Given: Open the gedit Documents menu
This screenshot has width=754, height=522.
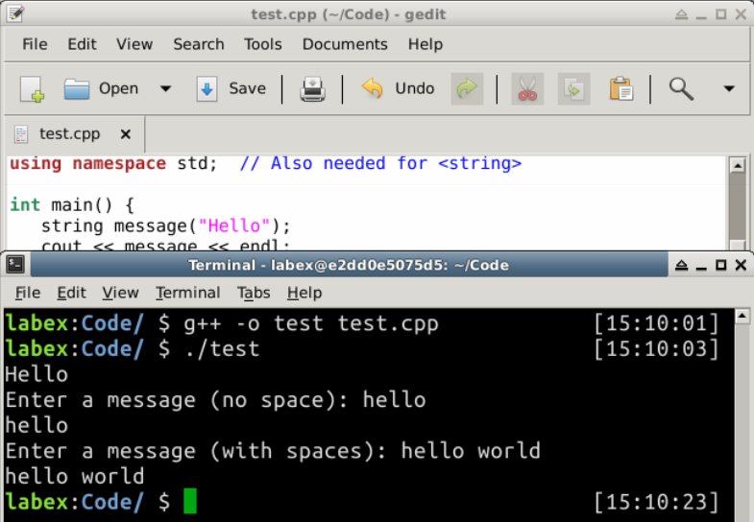Looking at the screenshot, I should tap(345, 44).
